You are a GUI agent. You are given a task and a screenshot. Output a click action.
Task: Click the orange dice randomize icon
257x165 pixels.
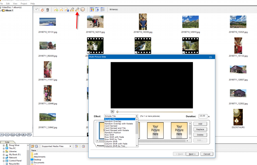click(83, 10)
